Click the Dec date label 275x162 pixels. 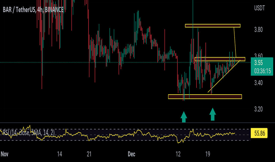click(132, 154)
